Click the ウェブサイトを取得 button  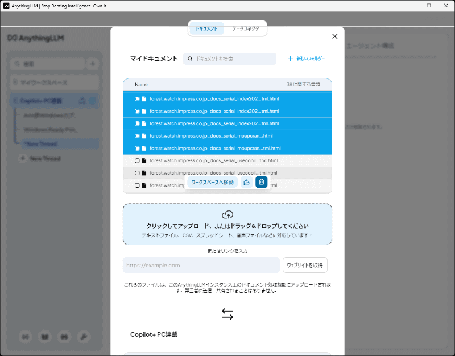(x=305, y=265)
